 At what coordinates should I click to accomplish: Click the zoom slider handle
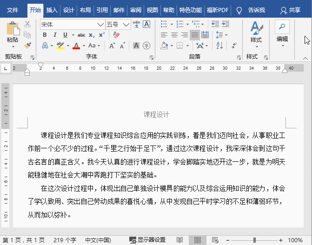[254, 240]
